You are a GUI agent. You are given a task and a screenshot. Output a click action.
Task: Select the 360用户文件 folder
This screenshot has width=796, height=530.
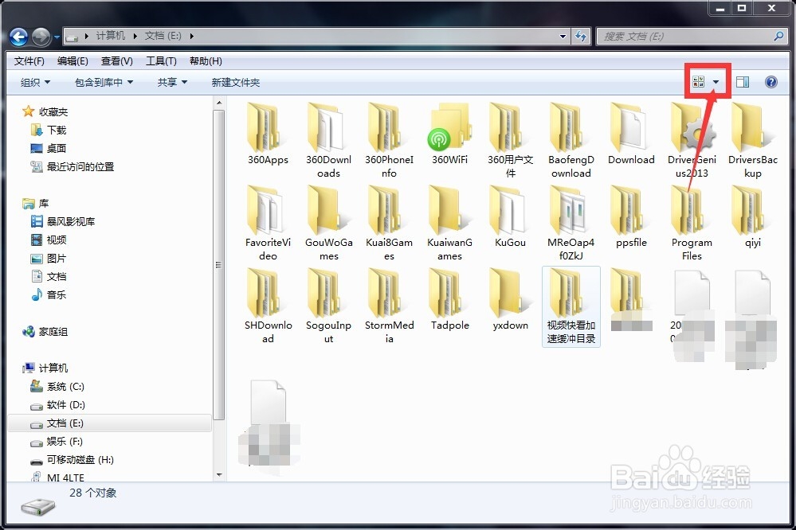pyautogui.click(x=510, y=141)
